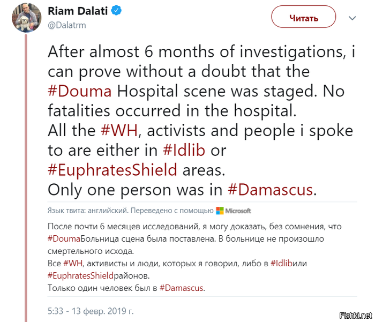
Task: Open the @Dalatrm handle link
Action: coord(67,25)
